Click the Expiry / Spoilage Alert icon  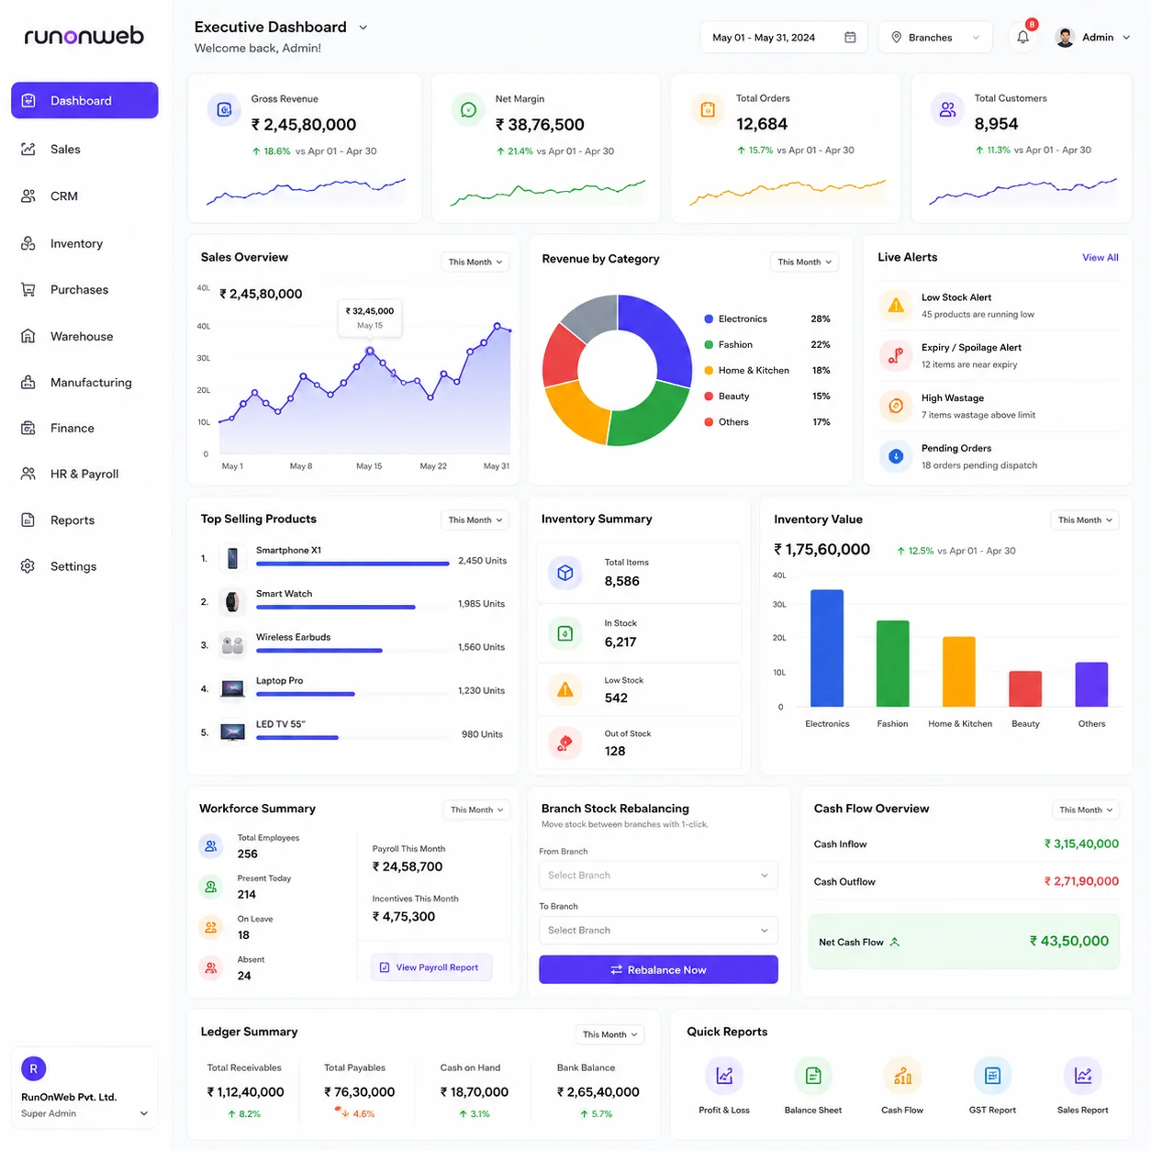coord(896,355)
